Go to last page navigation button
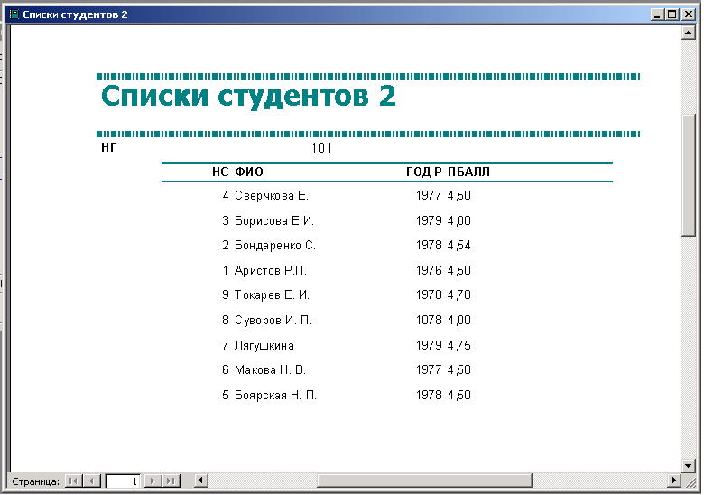The height and width of the screenshot is (495, 704). click(171, 481)
